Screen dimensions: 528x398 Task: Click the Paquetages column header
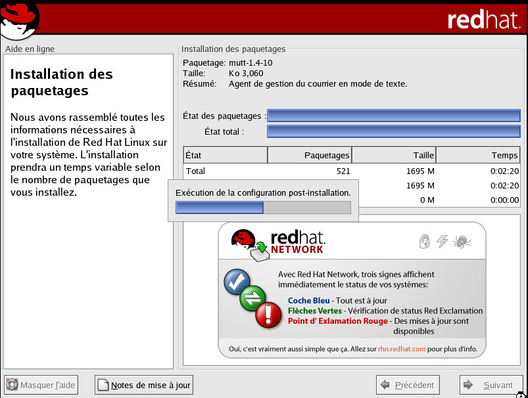tap(310, 155)
